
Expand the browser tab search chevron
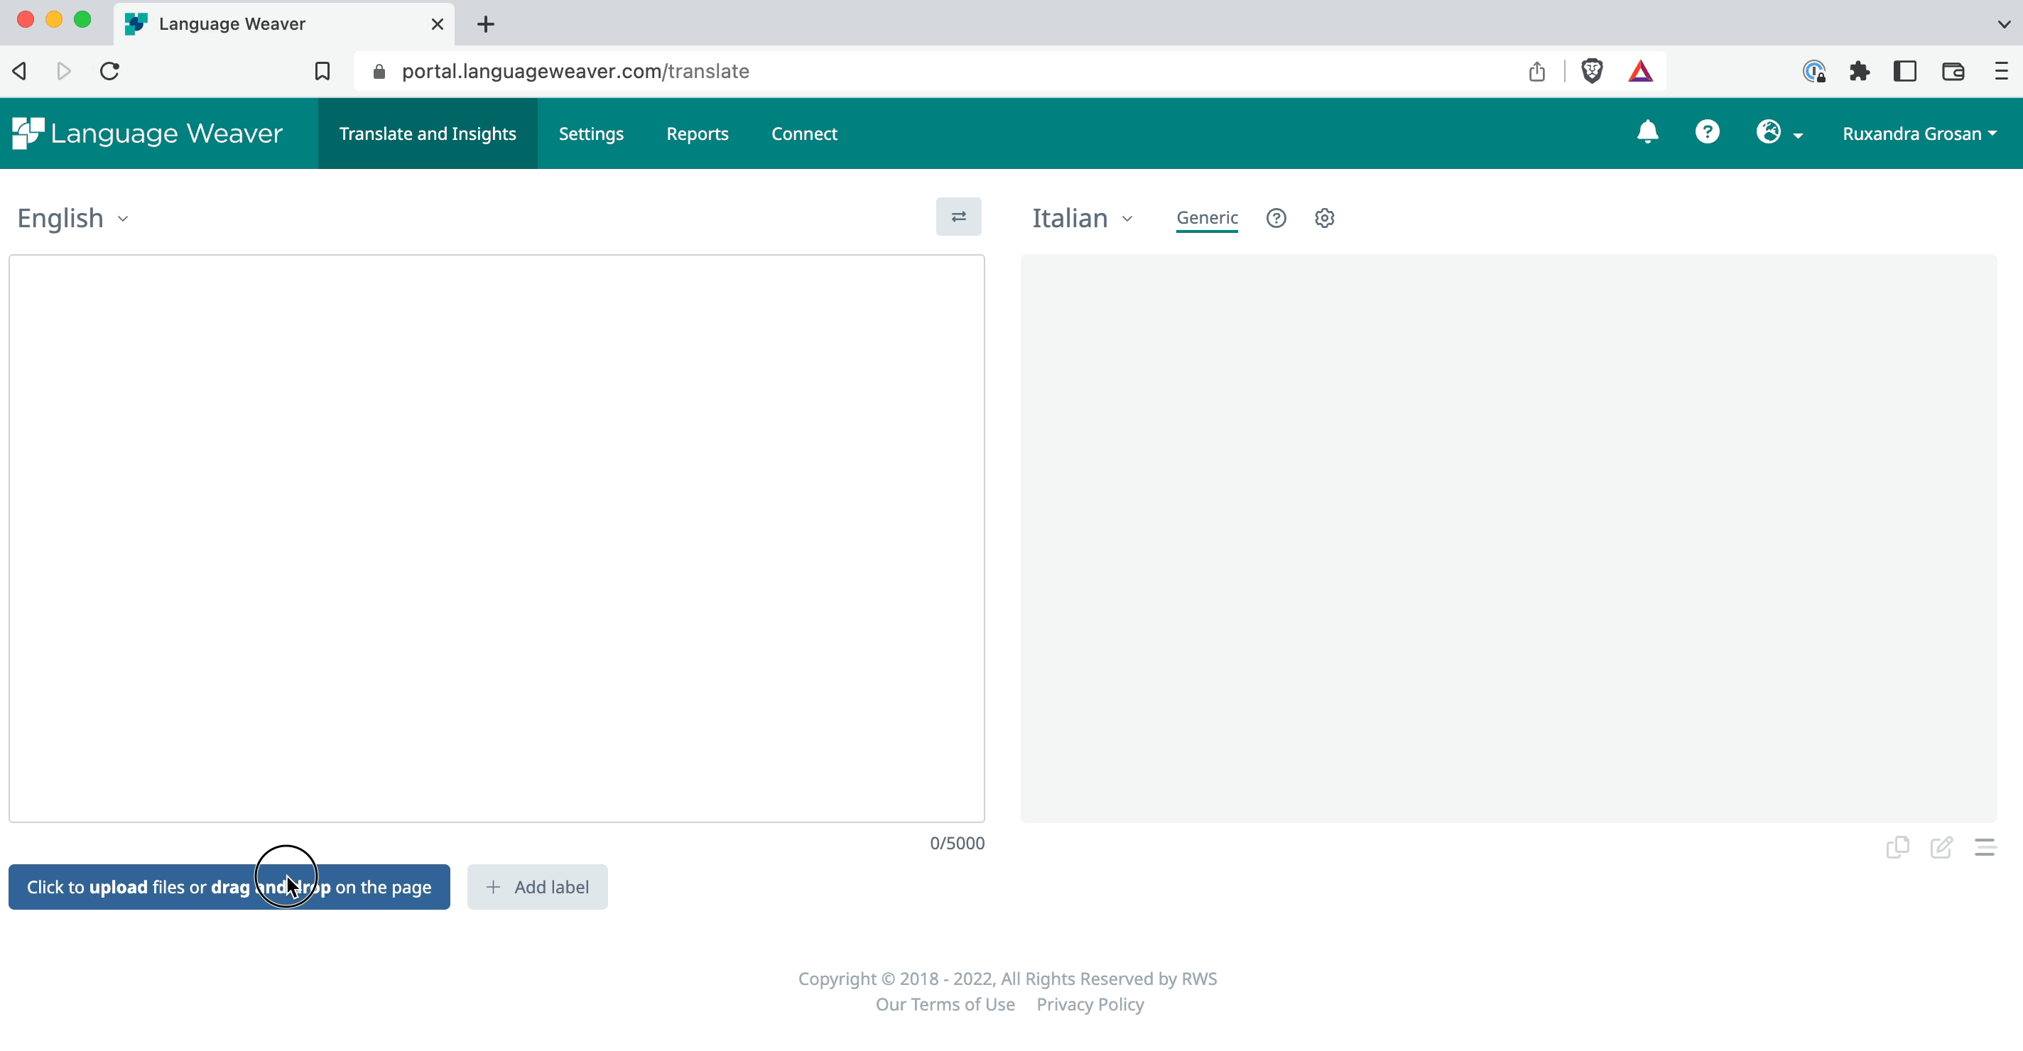pos(2003,24)
